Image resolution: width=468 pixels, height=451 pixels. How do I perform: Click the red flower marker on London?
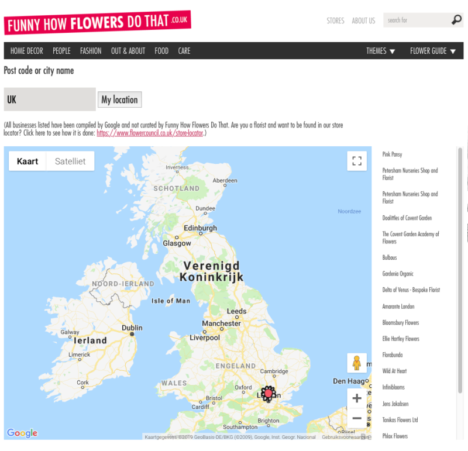(x=269, y=394)
